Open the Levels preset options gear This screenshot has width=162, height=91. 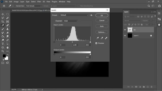point(91,15)
